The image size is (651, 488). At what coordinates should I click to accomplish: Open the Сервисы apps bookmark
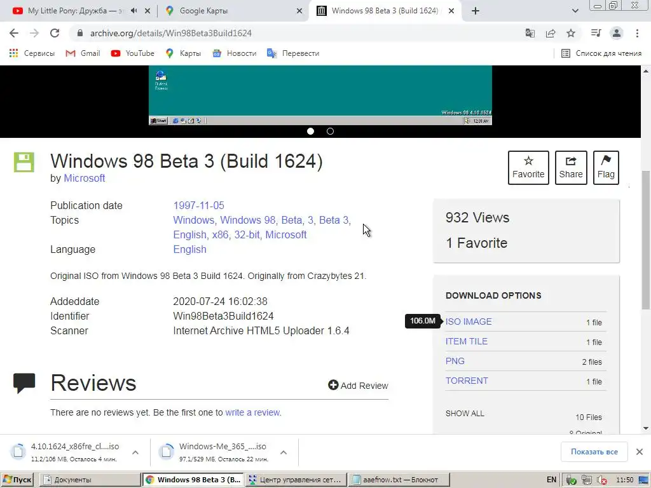click(32, 53)
